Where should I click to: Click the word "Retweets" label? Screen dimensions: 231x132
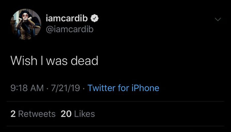37,114
